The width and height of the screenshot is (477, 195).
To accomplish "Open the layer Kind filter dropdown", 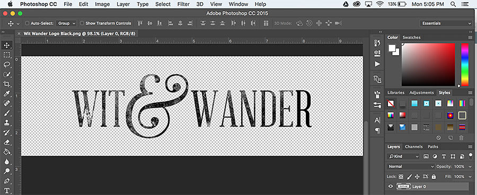I will pos(403,156).
